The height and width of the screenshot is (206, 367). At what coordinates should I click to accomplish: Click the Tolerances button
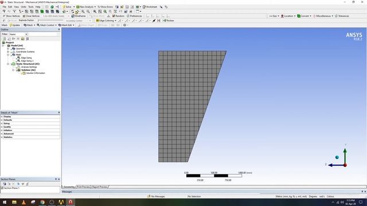(x=342, y=16)
